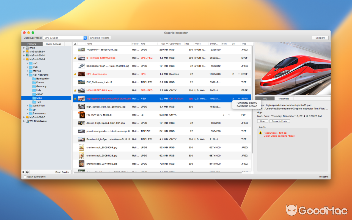Click the alert icon beside EPS_duotone.eps
This screenshot has height=220, width=352.
tap(76, 74)
